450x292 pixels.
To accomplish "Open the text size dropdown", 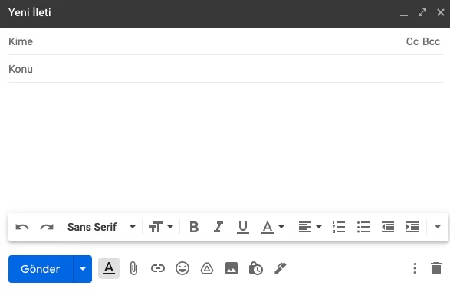I will (161, 227).
